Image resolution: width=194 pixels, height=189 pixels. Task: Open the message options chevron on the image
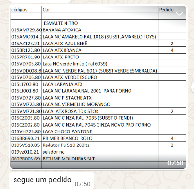point(179,14)
